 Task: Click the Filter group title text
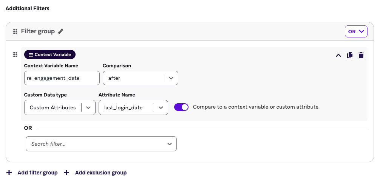[x=38, y=31]
